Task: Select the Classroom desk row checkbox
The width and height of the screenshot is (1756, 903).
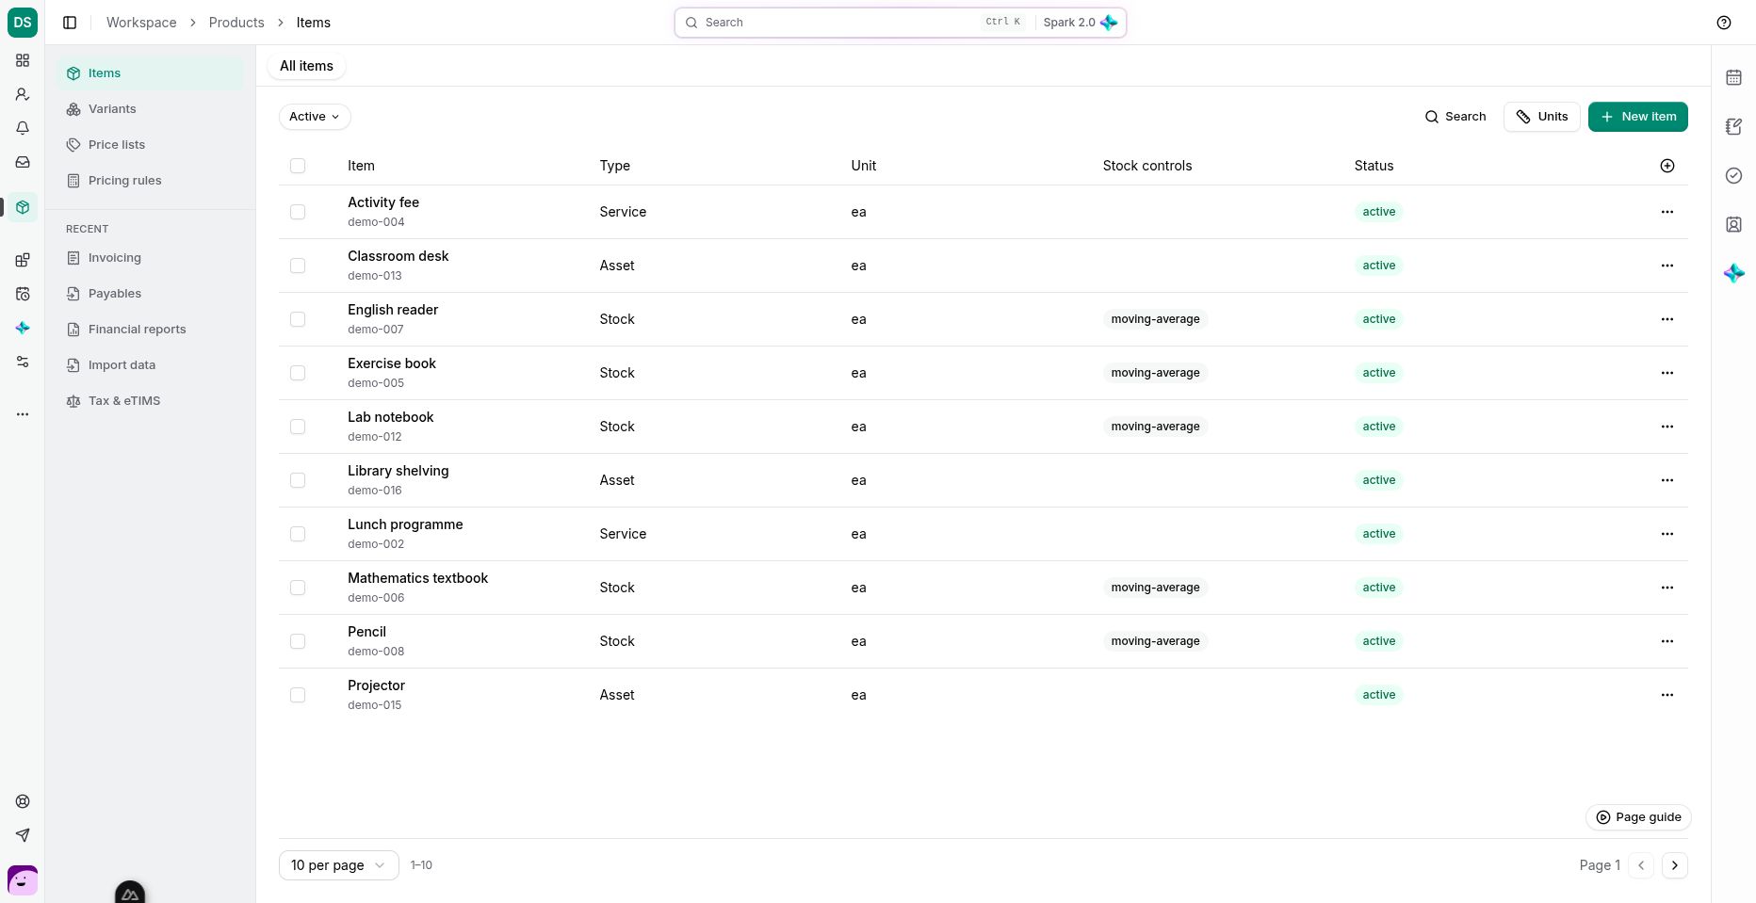Action: click(x=298, y=266)
